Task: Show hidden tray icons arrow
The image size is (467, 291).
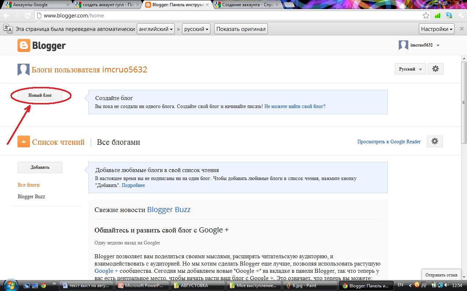Action: pos(410,285)
